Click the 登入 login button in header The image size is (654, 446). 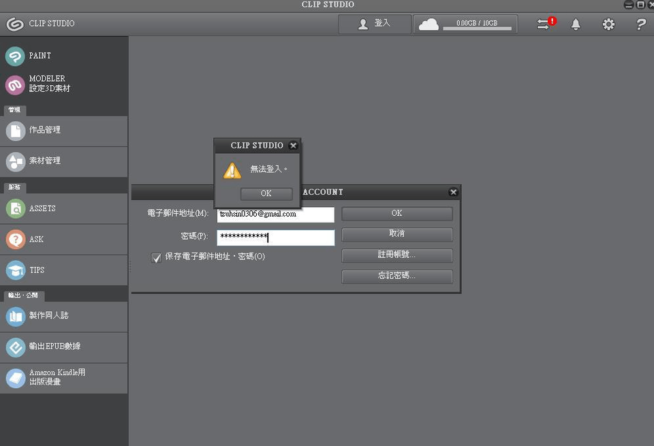[x=375, y=24]
